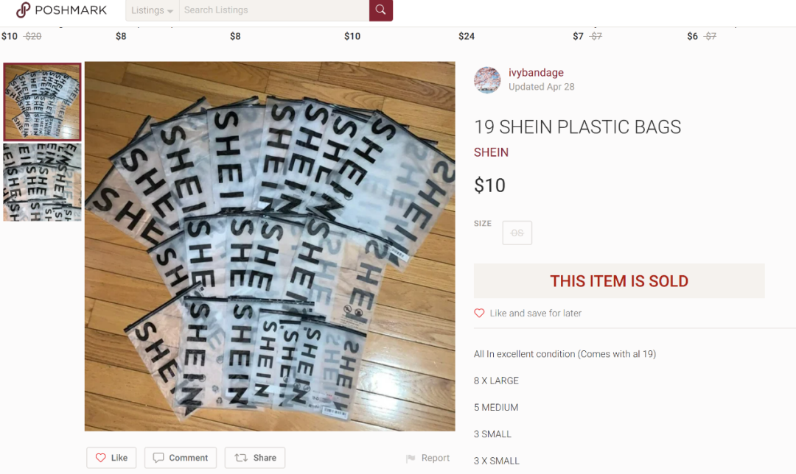The image size is (796, 474).
Task: Click the heart icon on Like button
Action: (x=100, y=458)
